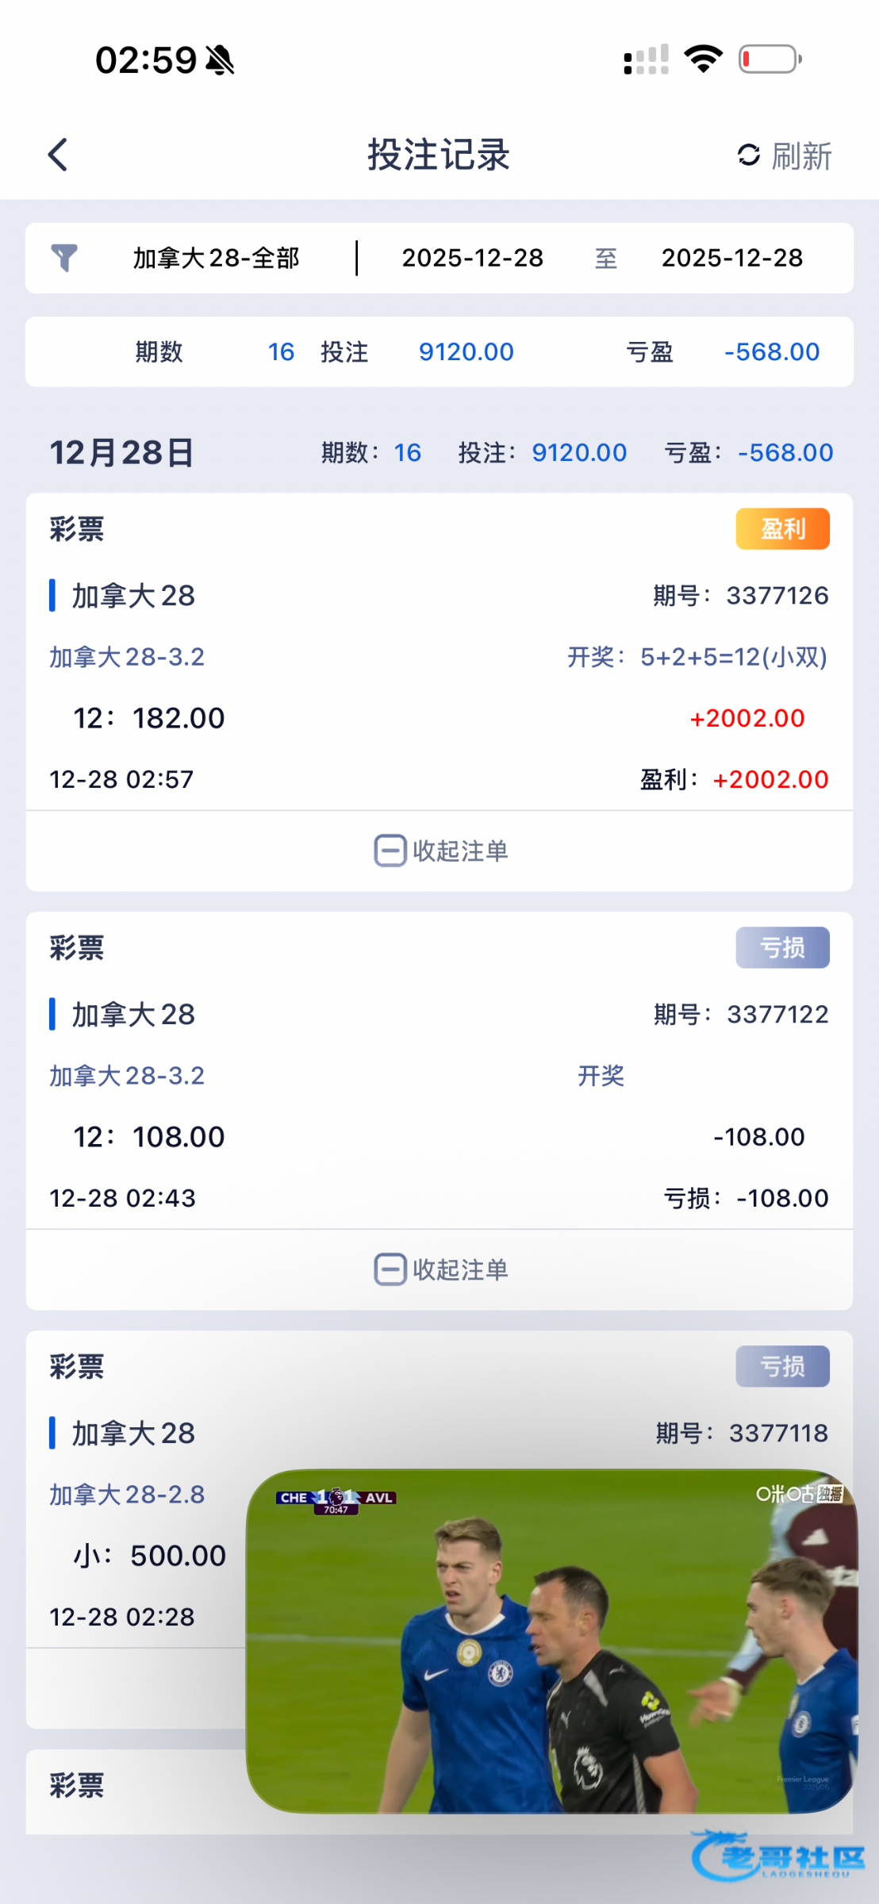The width and height of the screenshot is (879, 1904).
Task: Pick the end date after 至
Action: point(731,258)
